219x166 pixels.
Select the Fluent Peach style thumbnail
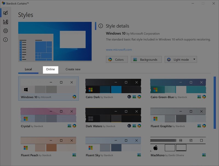(48, 144)
